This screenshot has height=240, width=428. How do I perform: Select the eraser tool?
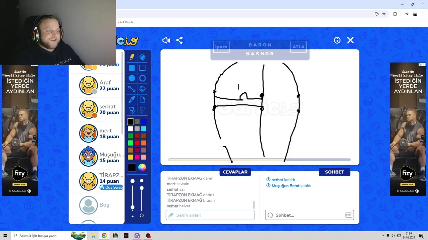142,57
